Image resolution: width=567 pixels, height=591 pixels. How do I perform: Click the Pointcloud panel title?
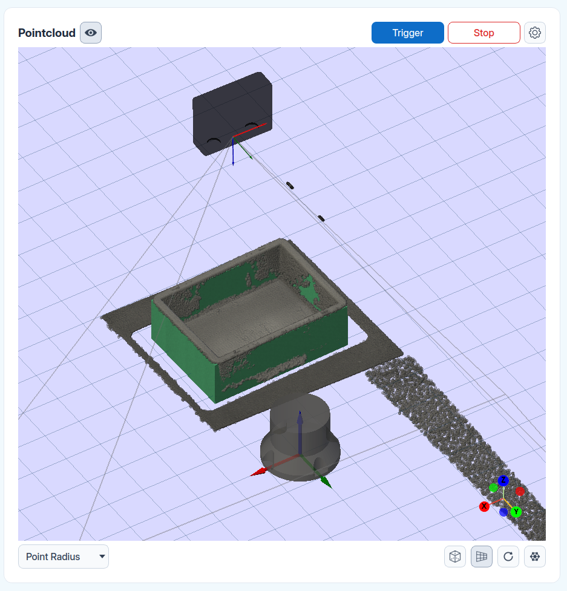47,33
